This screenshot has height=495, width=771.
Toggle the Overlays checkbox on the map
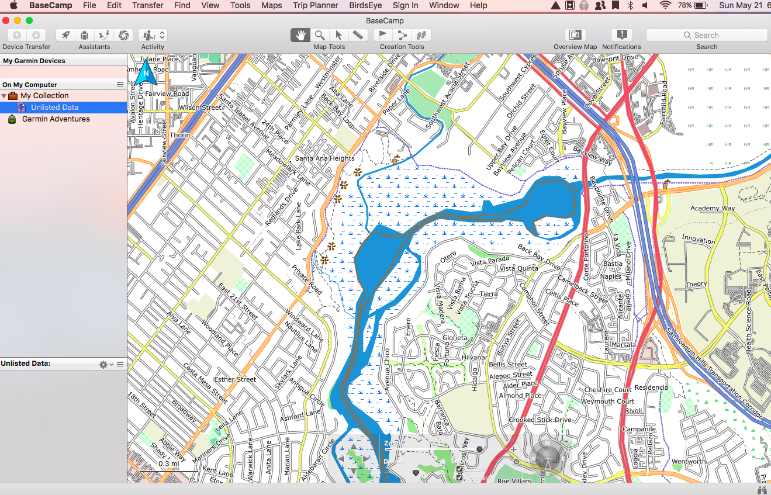click(459, 477)
